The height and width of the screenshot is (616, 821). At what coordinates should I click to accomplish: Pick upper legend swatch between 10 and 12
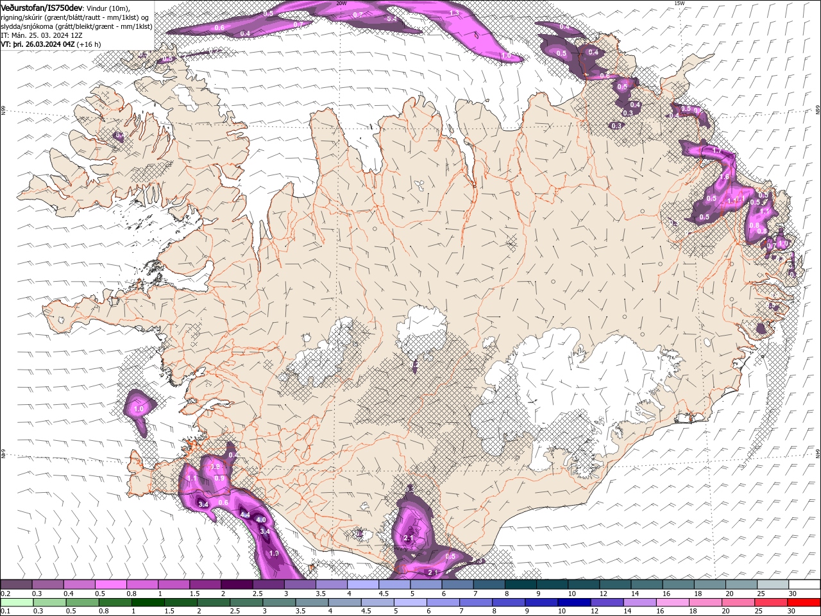click(x=584, y=585)
